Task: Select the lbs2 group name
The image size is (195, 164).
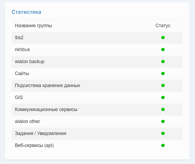Action: point(19,38)
